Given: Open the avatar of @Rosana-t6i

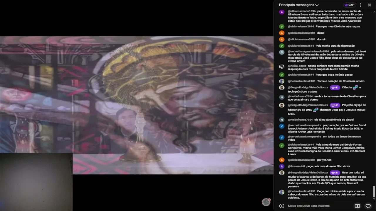Looking at the screenshot, I should point(282,166).
